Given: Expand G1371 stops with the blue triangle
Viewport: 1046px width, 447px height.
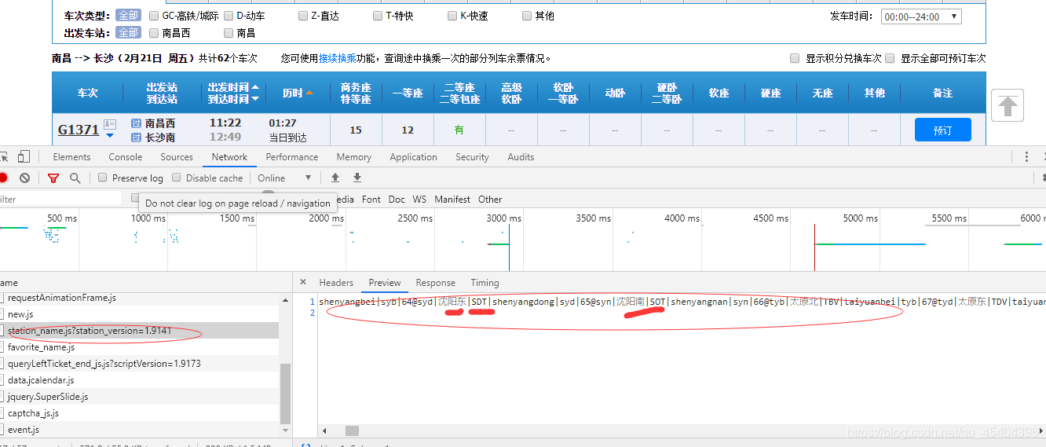Looking at the screenshot, I should (110, 137).
